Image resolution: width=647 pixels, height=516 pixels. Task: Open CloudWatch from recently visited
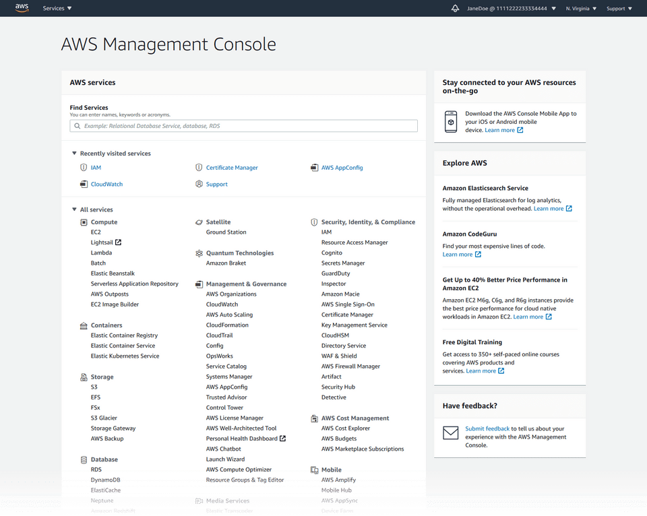click(106, 184)
